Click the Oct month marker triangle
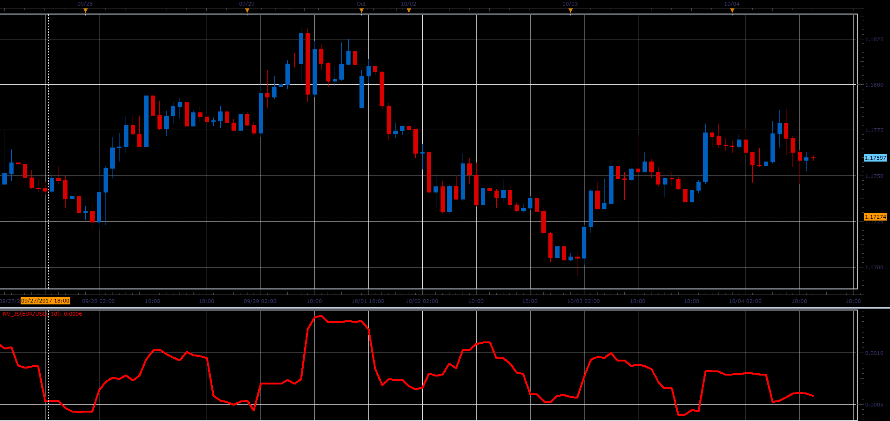The image size is (890, 421). 361,11
